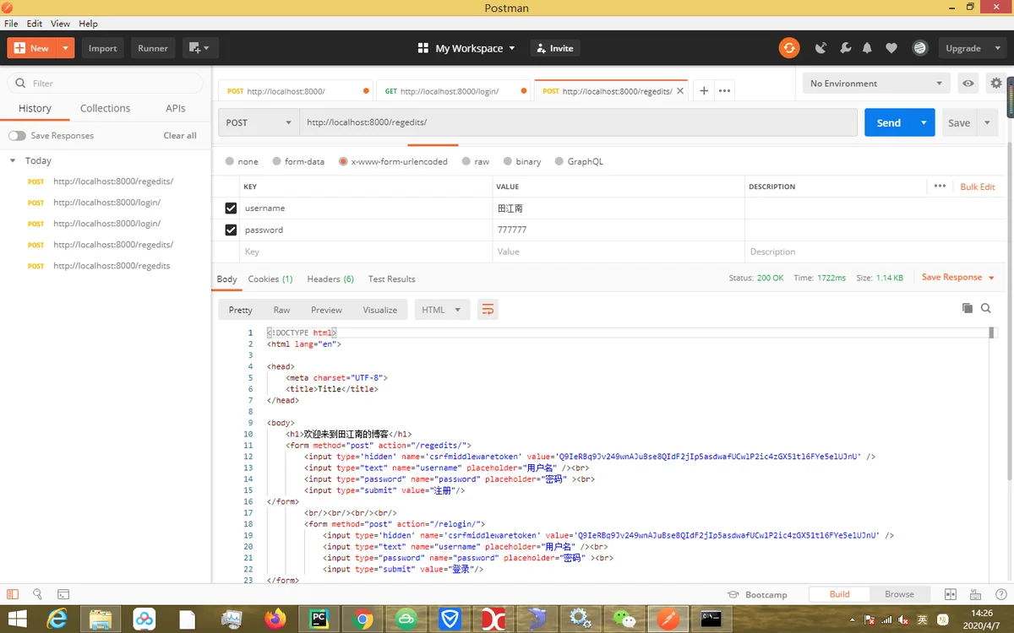This screenshot has width=1014, height=633.
Task: Select x-www-form-urlencoded body type
Action: pos(343,161)
